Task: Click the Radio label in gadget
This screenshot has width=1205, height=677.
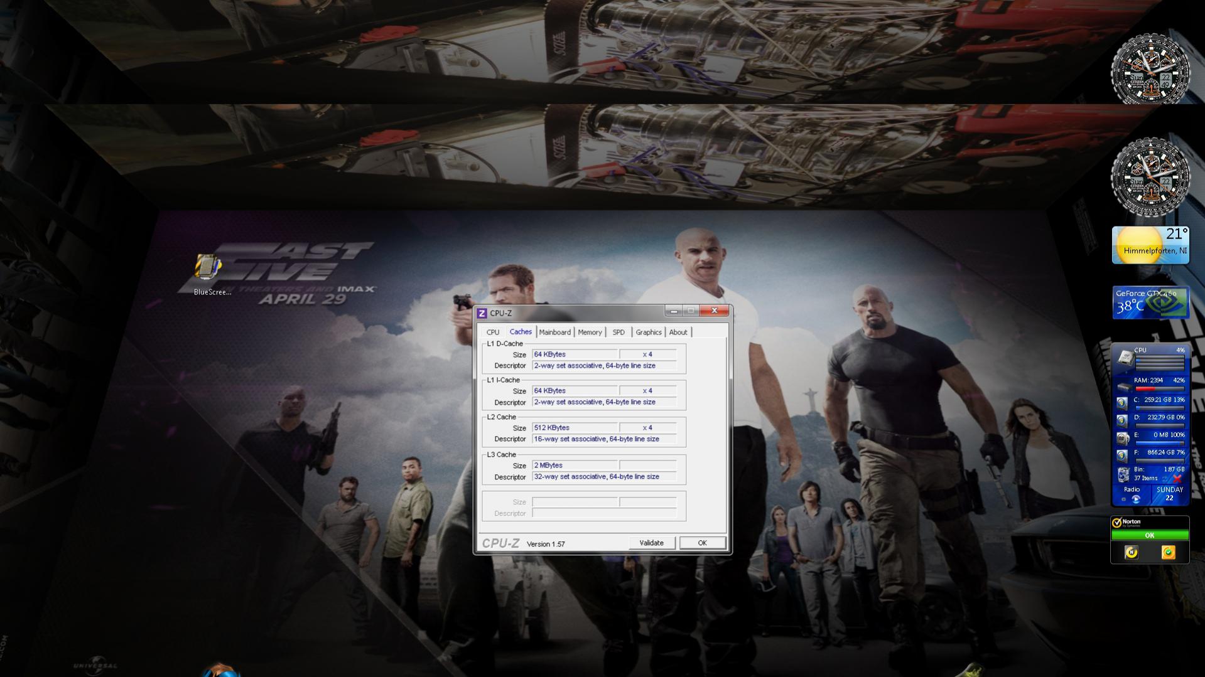Action: click(1132, 489)
